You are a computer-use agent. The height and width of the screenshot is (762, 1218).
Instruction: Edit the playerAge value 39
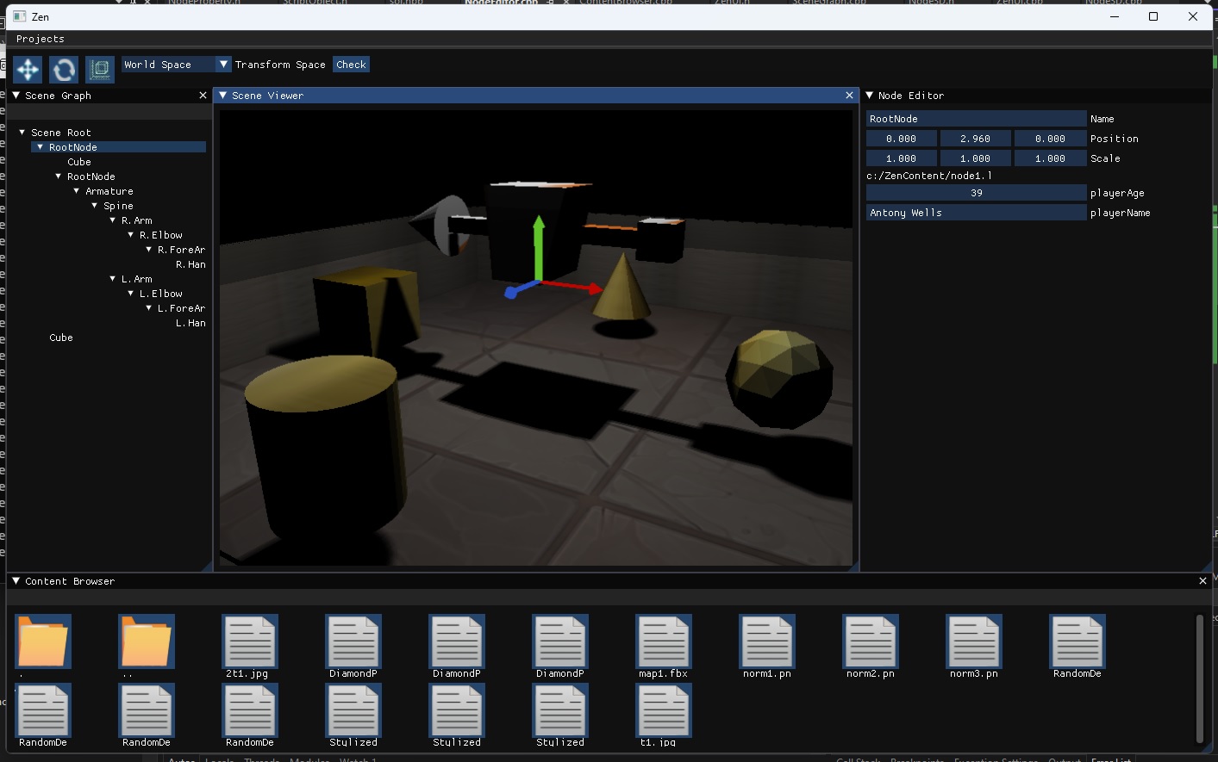[976, 193]
